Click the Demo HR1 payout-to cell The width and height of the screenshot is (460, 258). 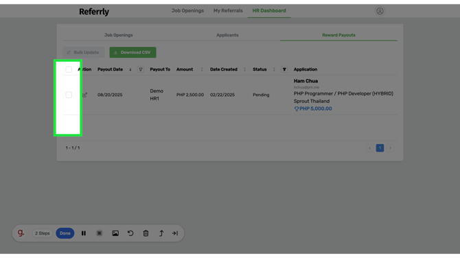coord(157,95)
